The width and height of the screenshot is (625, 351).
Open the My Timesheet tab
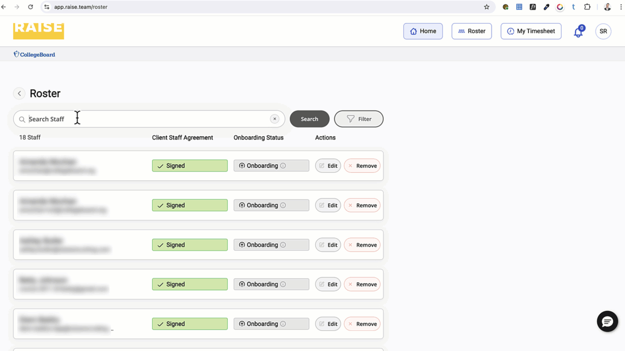530,31
